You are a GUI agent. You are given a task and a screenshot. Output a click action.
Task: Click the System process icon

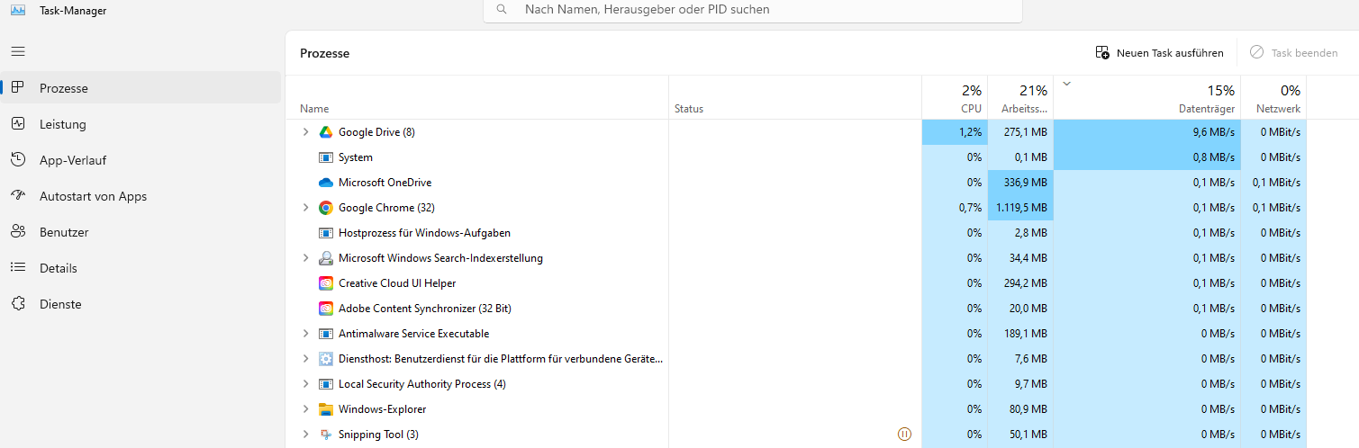pos(326,157)
